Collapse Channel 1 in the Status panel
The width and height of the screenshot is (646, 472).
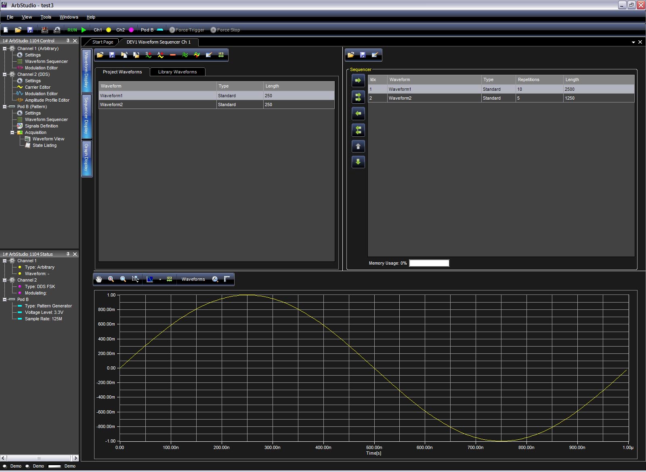tap(5, 261)
